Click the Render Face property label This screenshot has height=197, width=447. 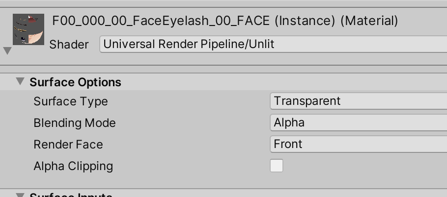coord(68,145)
